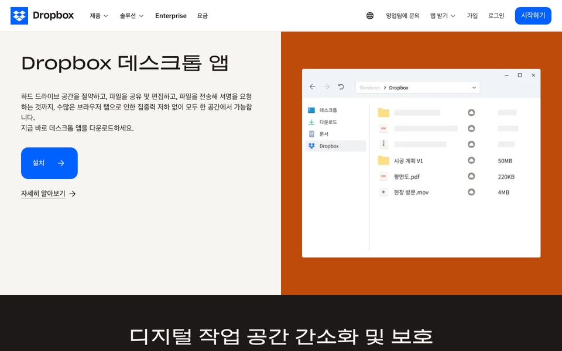Close the explorer illustration window

pos(533,75)
